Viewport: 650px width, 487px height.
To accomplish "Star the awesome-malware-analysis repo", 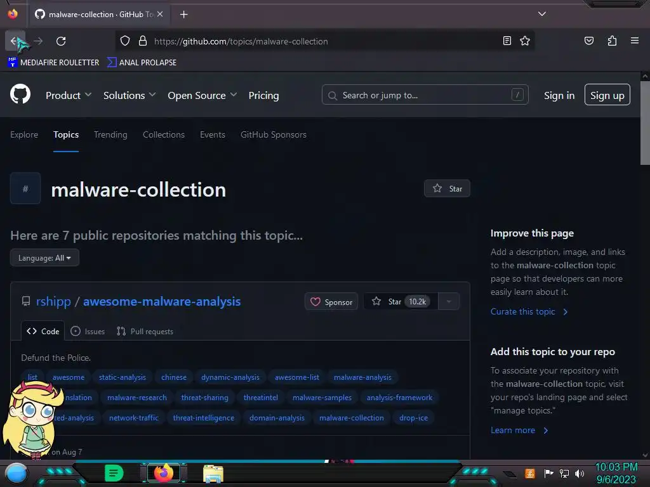I will click(x=401, y=301).
